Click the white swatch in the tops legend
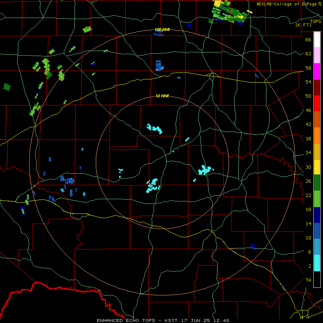The width and height of the screenshot is (323, 323). click(x=317, y=39)
